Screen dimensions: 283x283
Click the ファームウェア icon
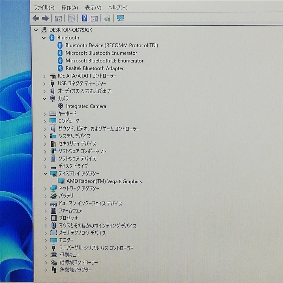coord(53,211)
